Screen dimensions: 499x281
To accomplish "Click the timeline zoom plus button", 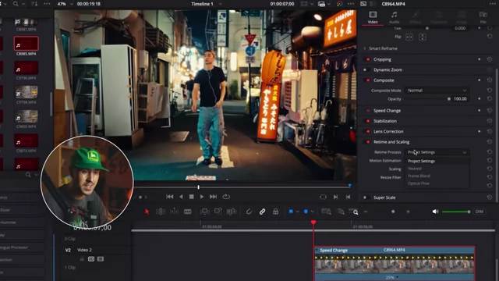I will click(x=408, y=212).
